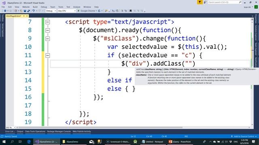The image size is (259, 145).
Task: Click the notifications flag icon in title bar
Action: (x=200, y=2)
